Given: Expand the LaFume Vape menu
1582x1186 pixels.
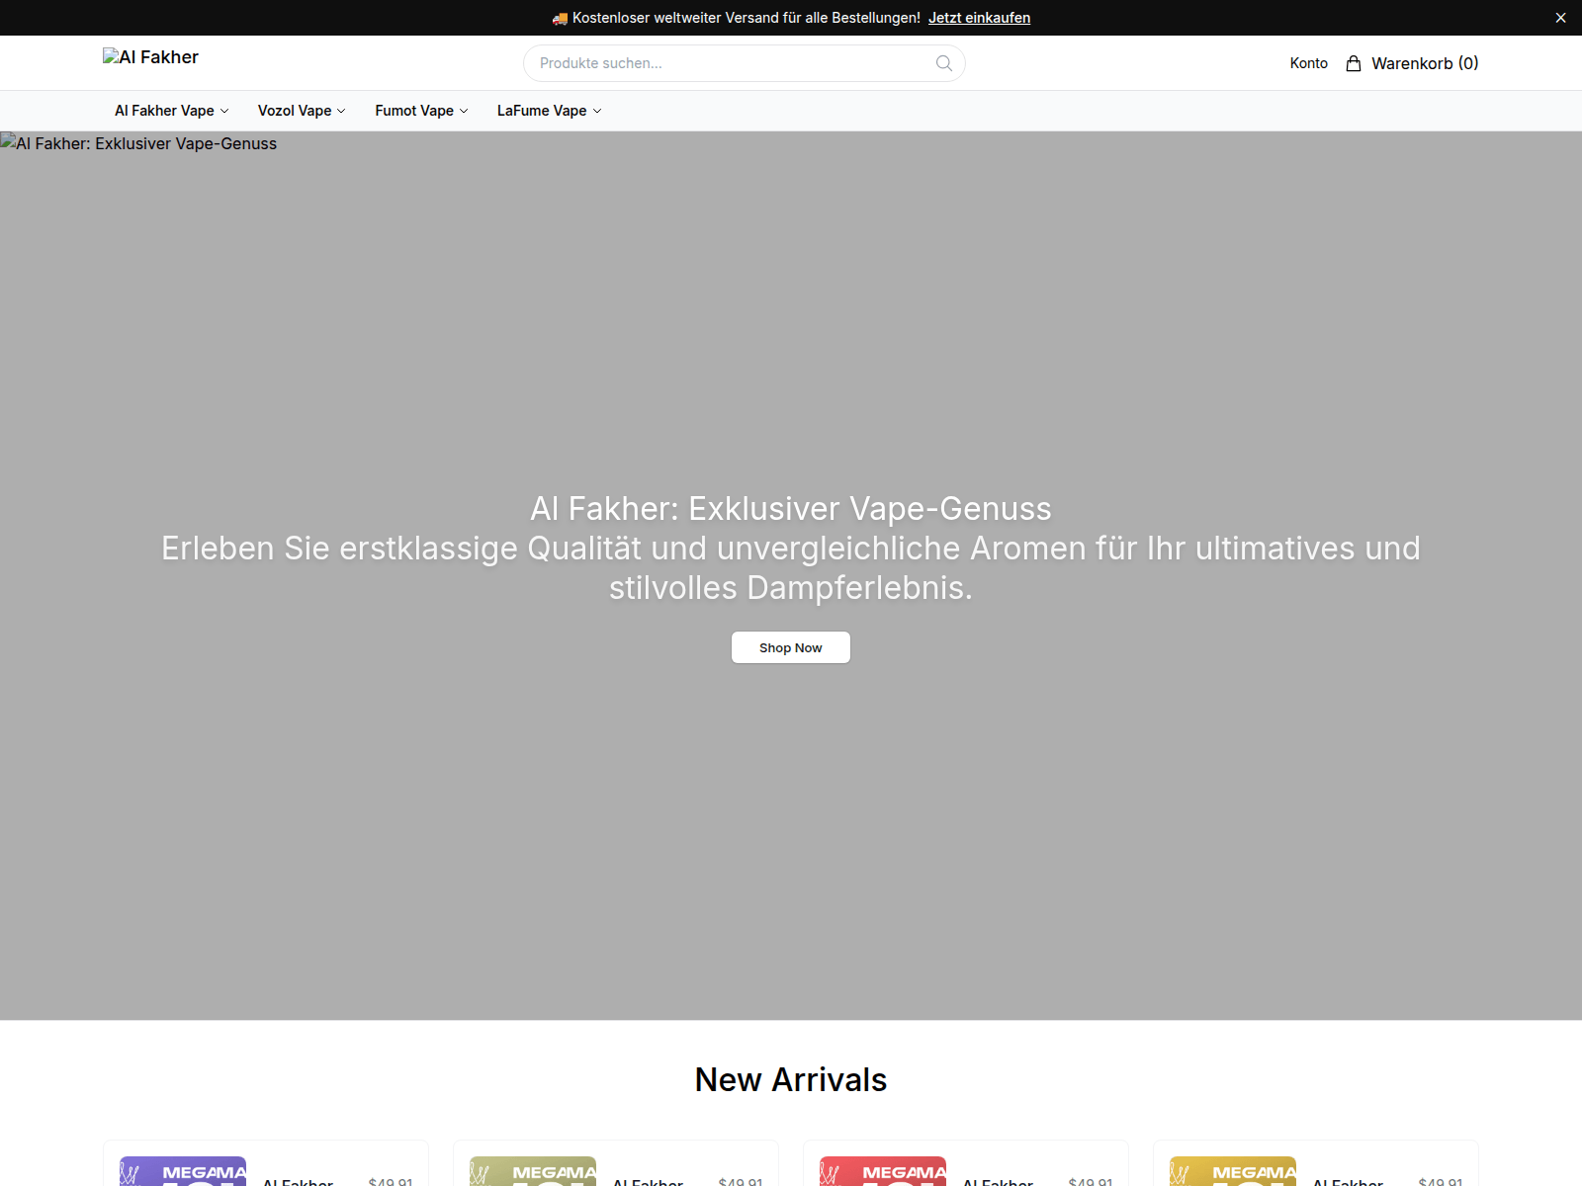Looking at the screenshot, I should [x=549, y=111].
